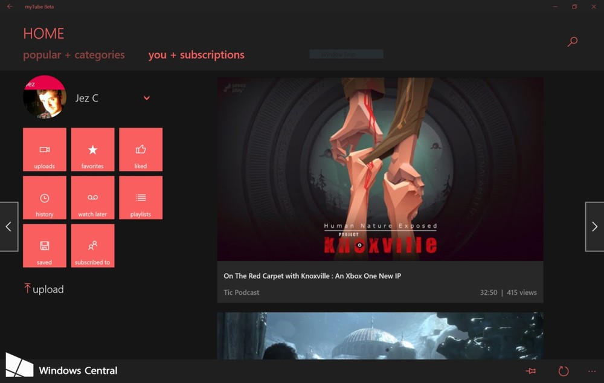Restore down the myTube window
604x383 pixels.
(x=574, y=7)
